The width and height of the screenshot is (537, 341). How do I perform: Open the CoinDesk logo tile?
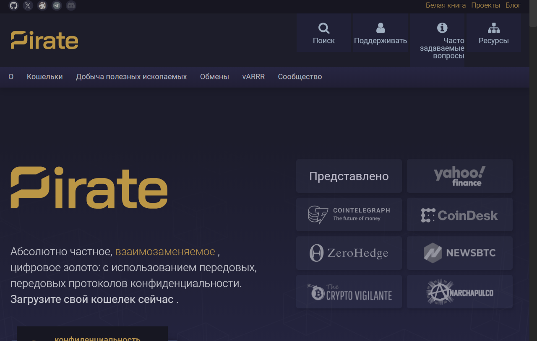coord(460,214)
